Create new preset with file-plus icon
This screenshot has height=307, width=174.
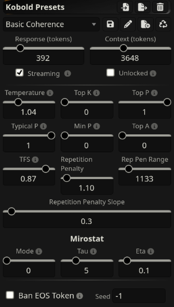tap(145, 24)
